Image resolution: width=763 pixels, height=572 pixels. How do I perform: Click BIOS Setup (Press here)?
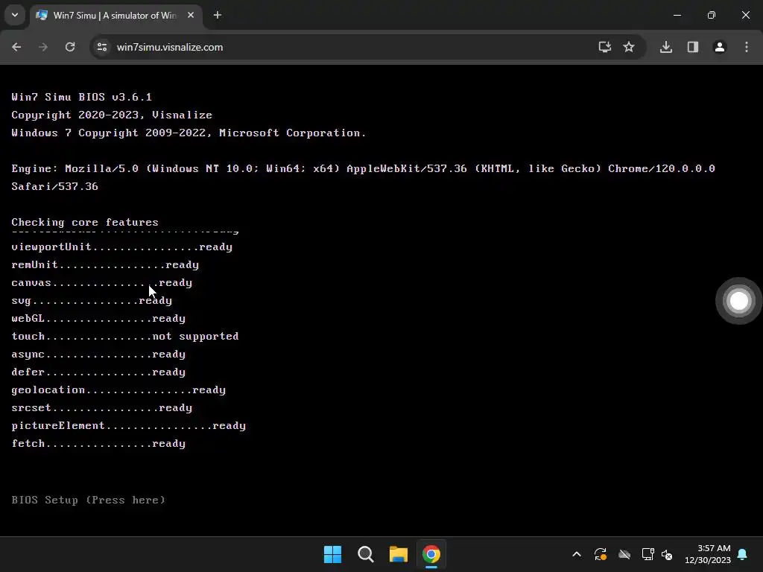point(89,500)
